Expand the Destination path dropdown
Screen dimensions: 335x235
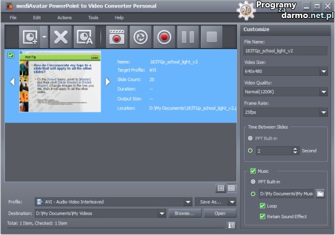coord(162,213)
